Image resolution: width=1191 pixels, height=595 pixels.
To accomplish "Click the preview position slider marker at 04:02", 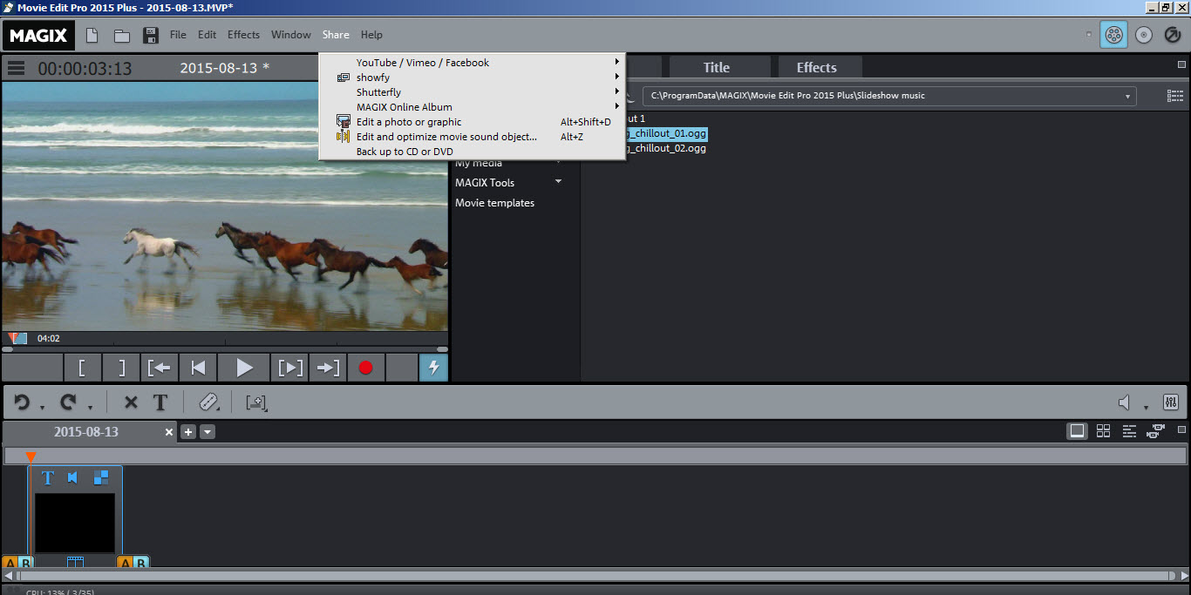I will 17,338.
